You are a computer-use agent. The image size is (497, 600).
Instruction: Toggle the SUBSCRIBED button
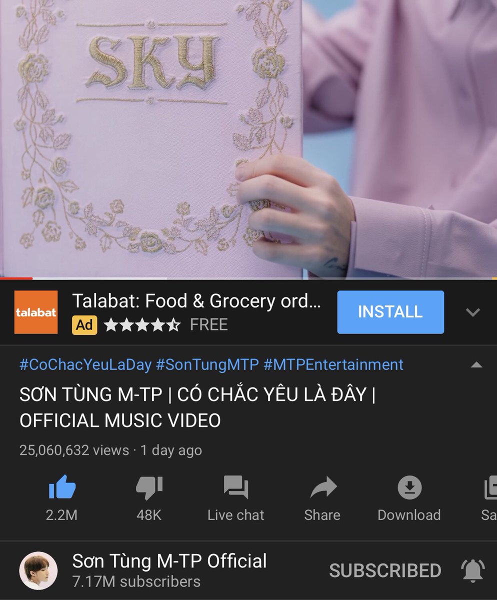click(385, 570)
